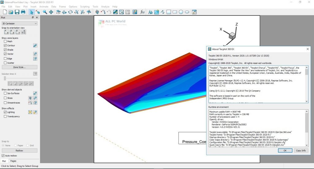Enable the Mesh zone layer checkbox
This screenshot has height=169, width=314.
5,41
